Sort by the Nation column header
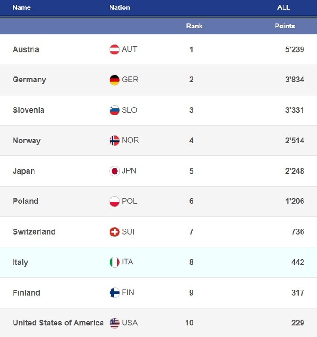Viewport: 317px width, 337px height. coord(119,7)
